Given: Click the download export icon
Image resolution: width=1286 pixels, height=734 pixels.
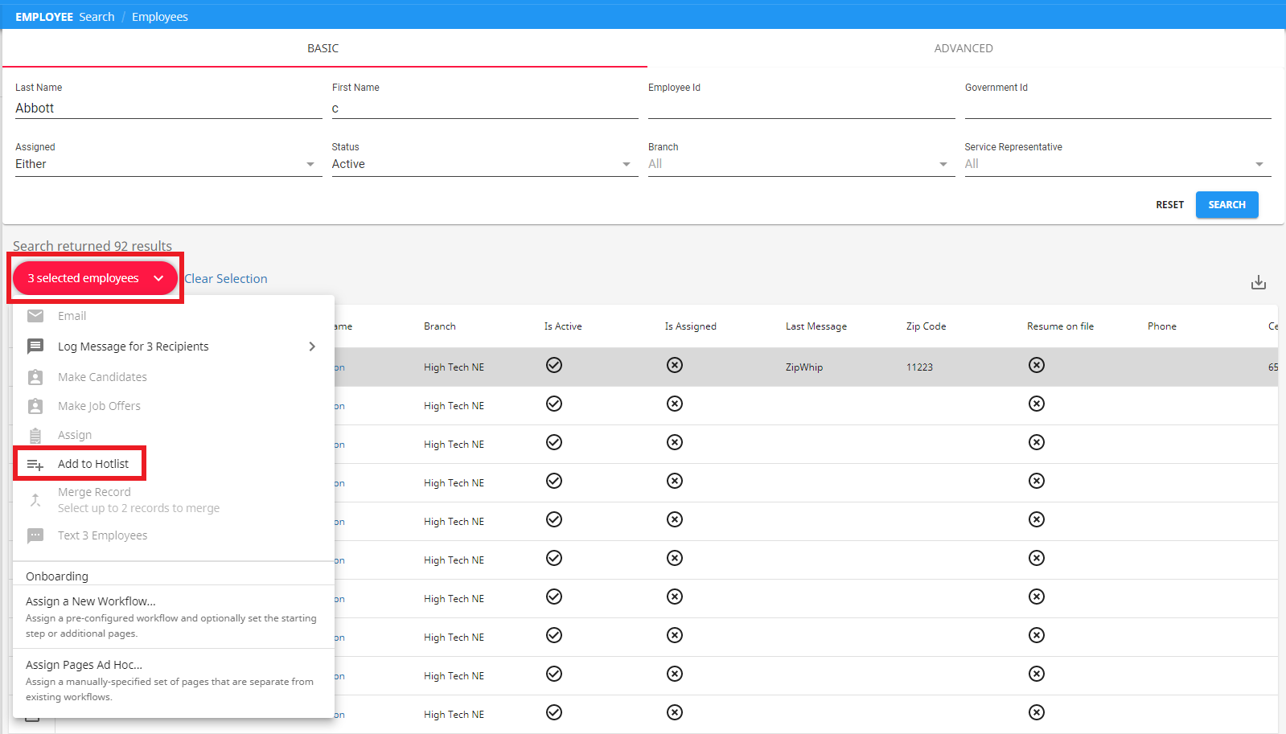Looking at the screenshot, I should [x=1258, y=282].
